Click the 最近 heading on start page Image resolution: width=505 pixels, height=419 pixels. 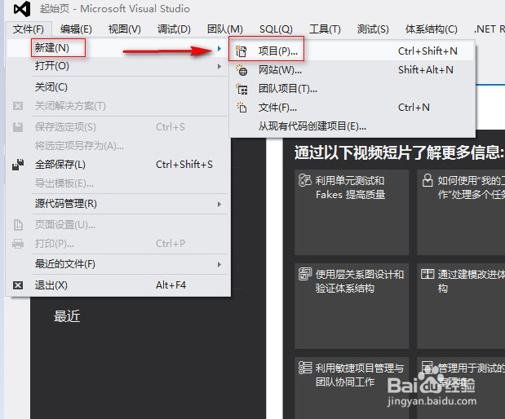tap(67, 316)
